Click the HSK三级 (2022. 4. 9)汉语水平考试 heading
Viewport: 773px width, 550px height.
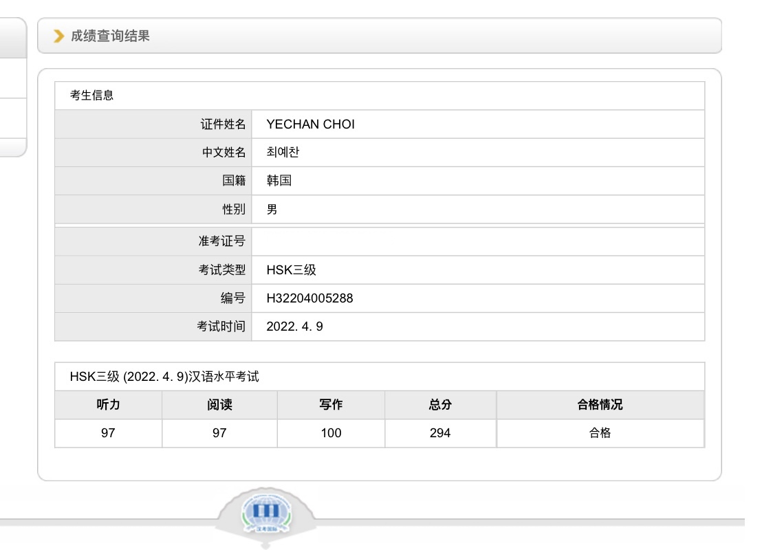[x=164, y=377]
